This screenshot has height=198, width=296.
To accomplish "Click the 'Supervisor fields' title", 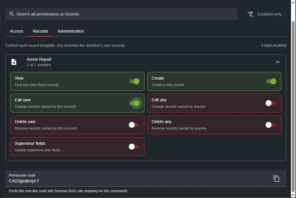I will (x=30, y=143).
